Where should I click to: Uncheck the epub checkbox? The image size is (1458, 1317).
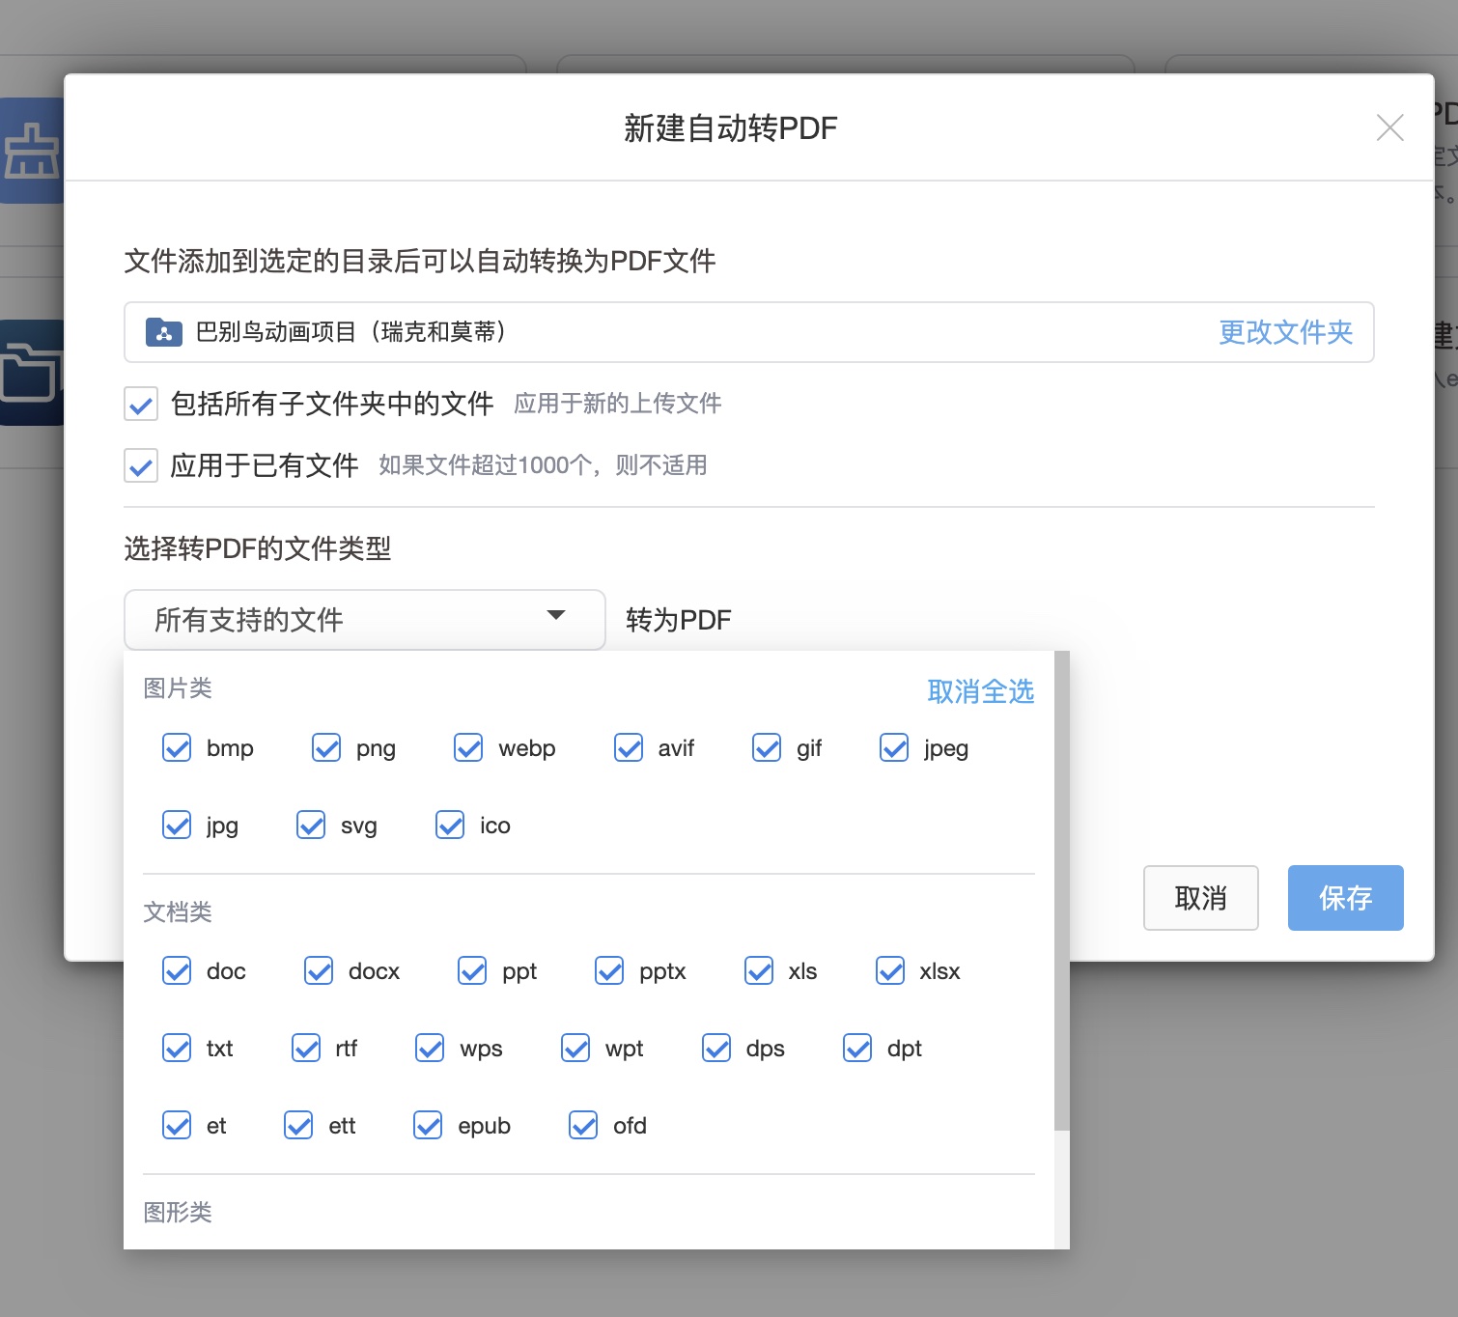click(x=428, y=1126)
